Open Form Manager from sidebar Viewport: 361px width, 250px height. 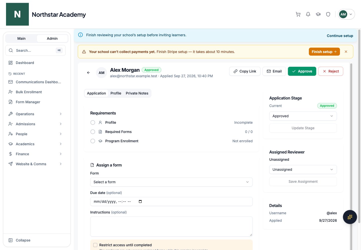pos(35,102)
